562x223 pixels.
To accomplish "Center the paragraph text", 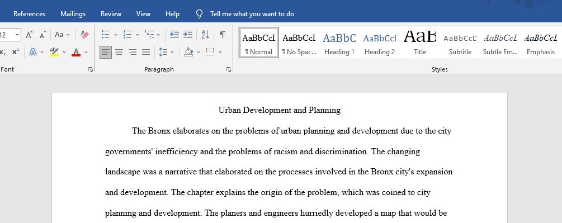I will tap(119, 53).
